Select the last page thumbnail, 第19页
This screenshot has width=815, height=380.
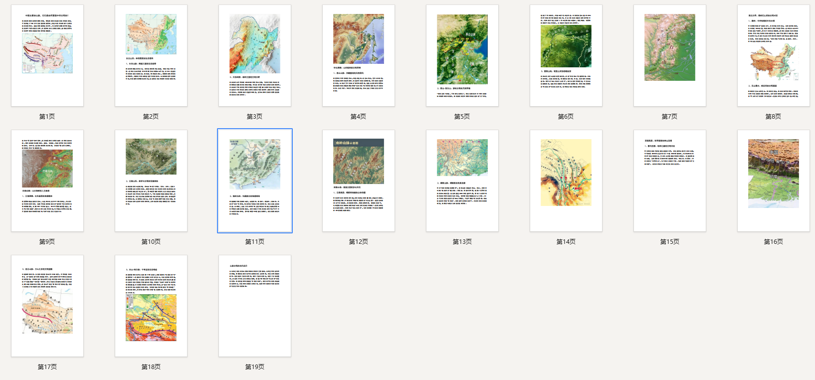[255, 306]
